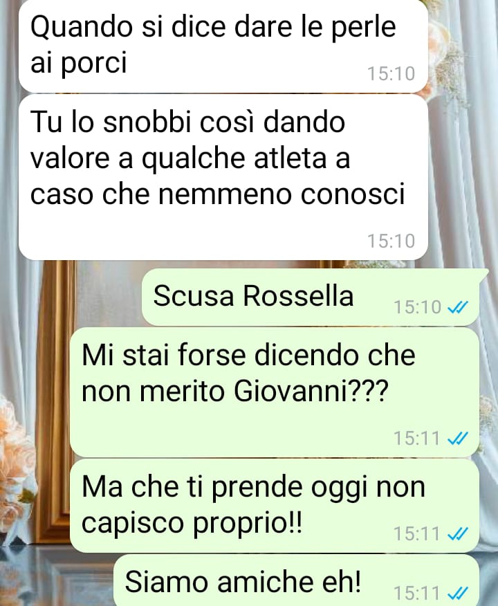Tap the 15:10 timestamp next to 'Scusa Rossella'
The image size is (498, 606).
pos(417,308)
